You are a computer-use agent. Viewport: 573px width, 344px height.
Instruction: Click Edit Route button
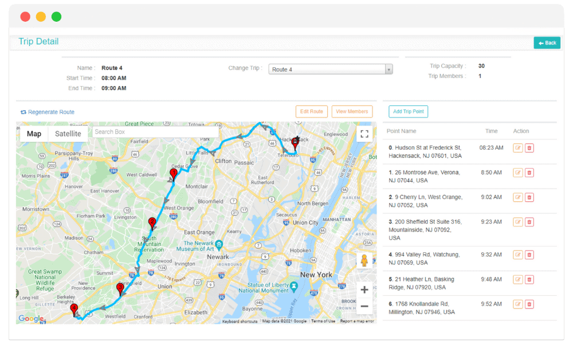pyautogui.click(x=311, y=111)
